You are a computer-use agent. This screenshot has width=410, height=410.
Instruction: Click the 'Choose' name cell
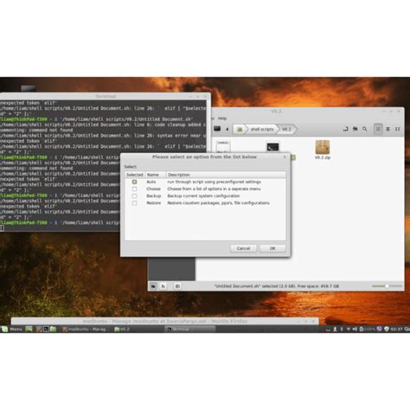[153, 189]
